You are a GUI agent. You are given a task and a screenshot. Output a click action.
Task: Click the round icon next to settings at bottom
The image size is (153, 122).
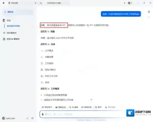pos(27,118)
